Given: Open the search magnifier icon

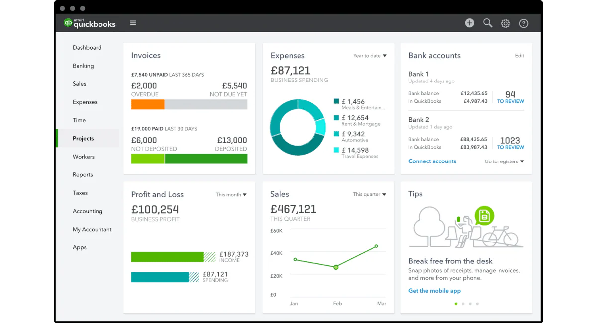Looking at the screenshot, I should (488, 23).
